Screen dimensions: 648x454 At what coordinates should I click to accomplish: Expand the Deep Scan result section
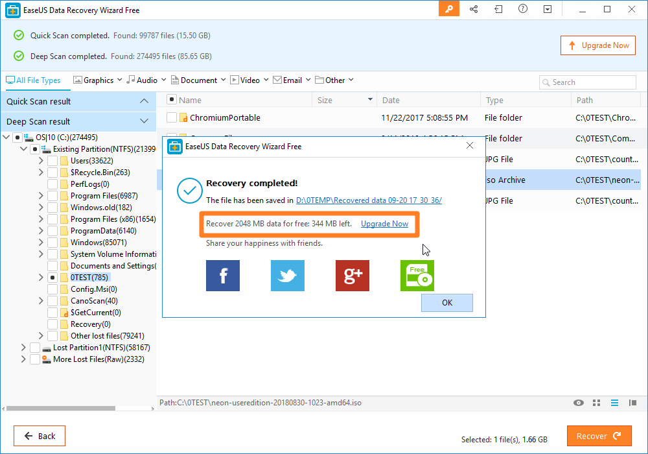144,121
